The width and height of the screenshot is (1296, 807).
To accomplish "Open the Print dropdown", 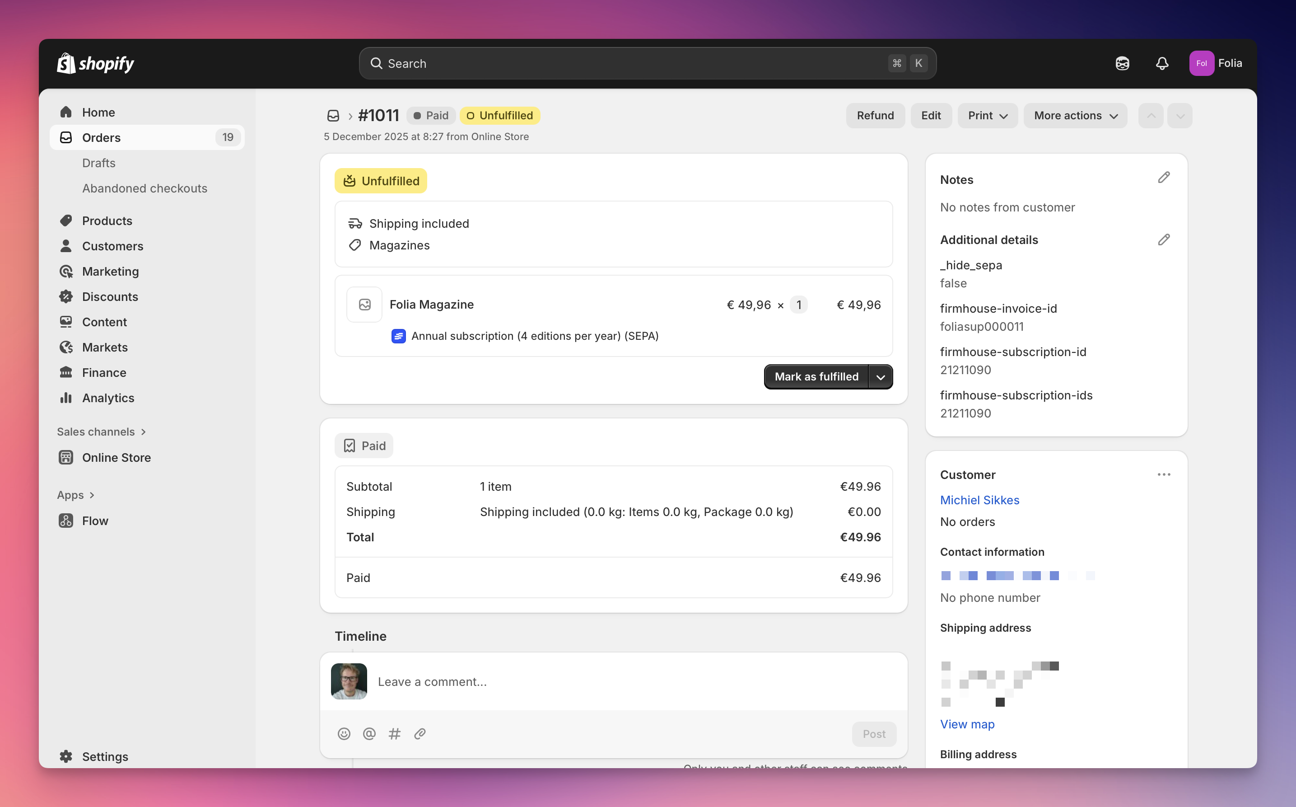I will 987,116.
